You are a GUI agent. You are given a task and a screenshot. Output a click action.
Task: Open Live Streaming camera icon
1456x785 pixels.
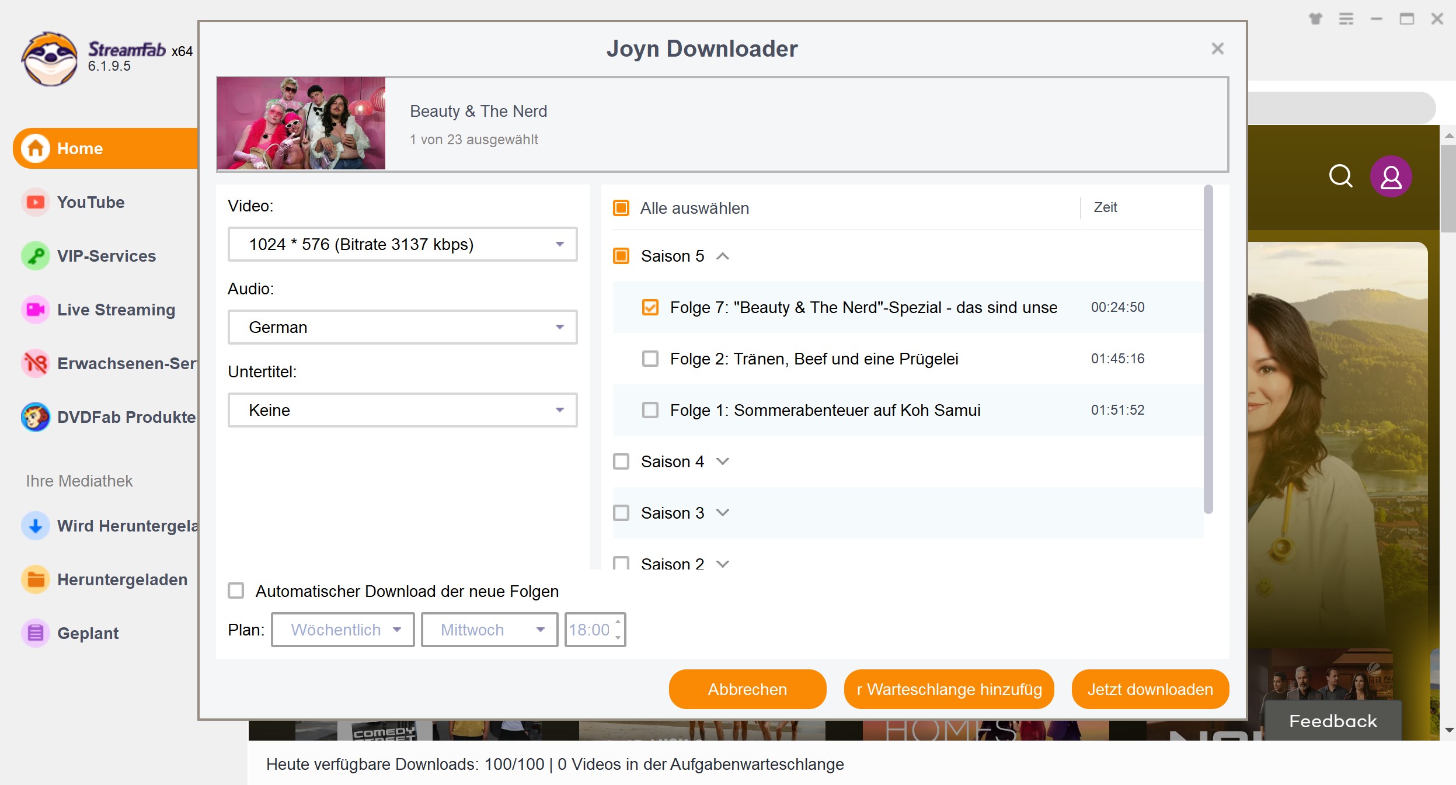point(36,310)
